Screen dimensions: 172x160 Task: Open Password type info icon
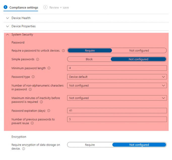point(33,77)
